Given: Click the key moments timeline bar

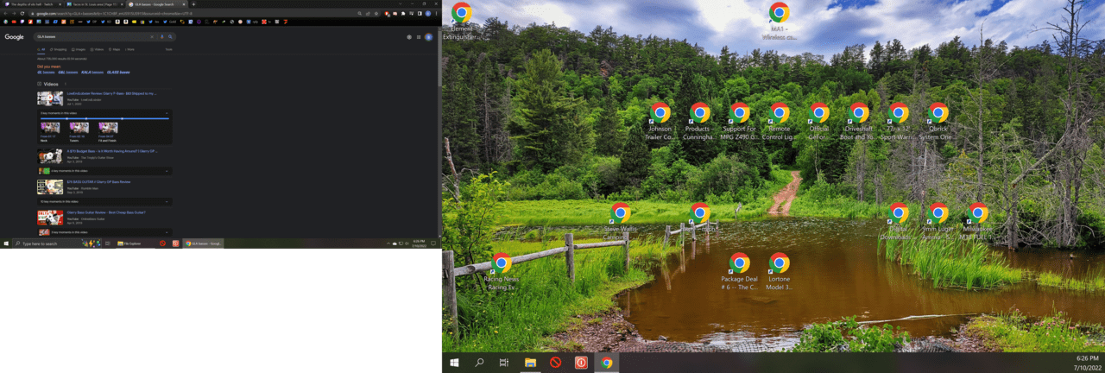Looking at the screenshot, I should 104,118.
